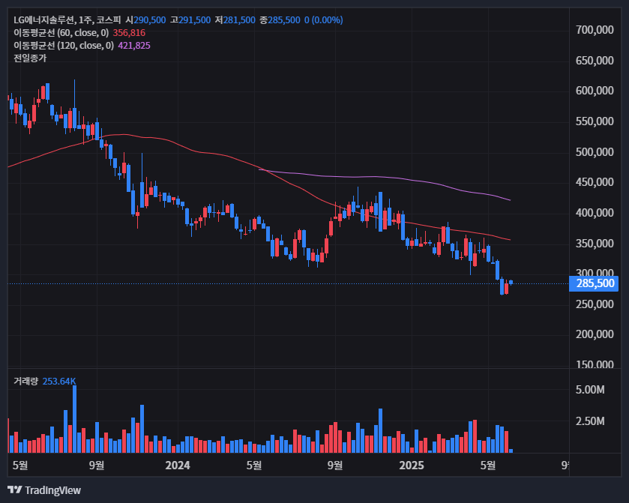Select the 이동평균선 (120, close, 0) legend
This screenshot has width=629, height=503.
tap(64, 46)
